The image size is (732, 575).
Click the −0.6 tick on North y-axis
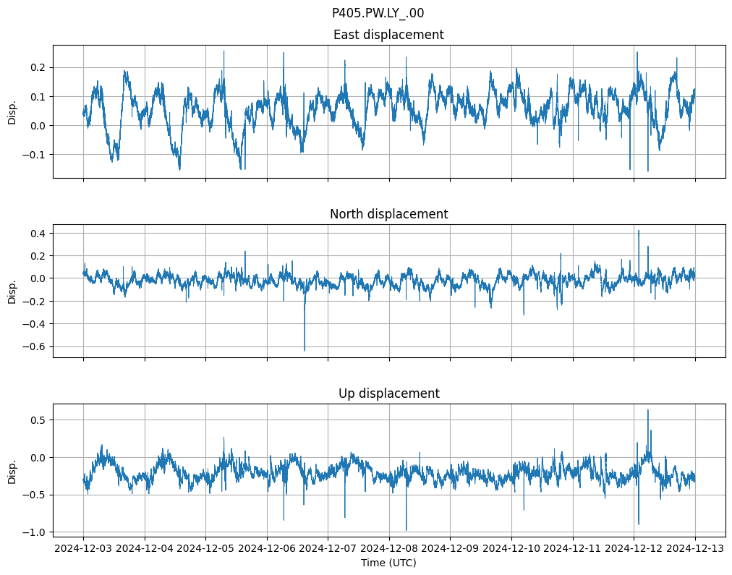34,346
